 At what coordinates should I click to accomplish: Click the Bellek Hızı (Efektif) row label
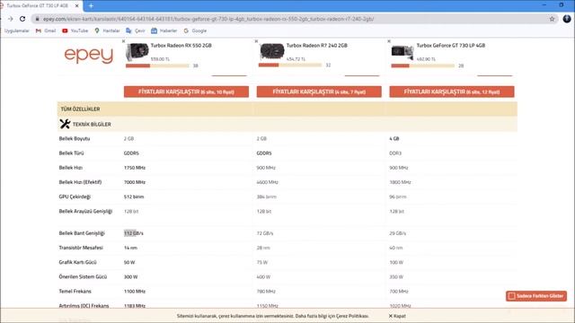point(80,182)
